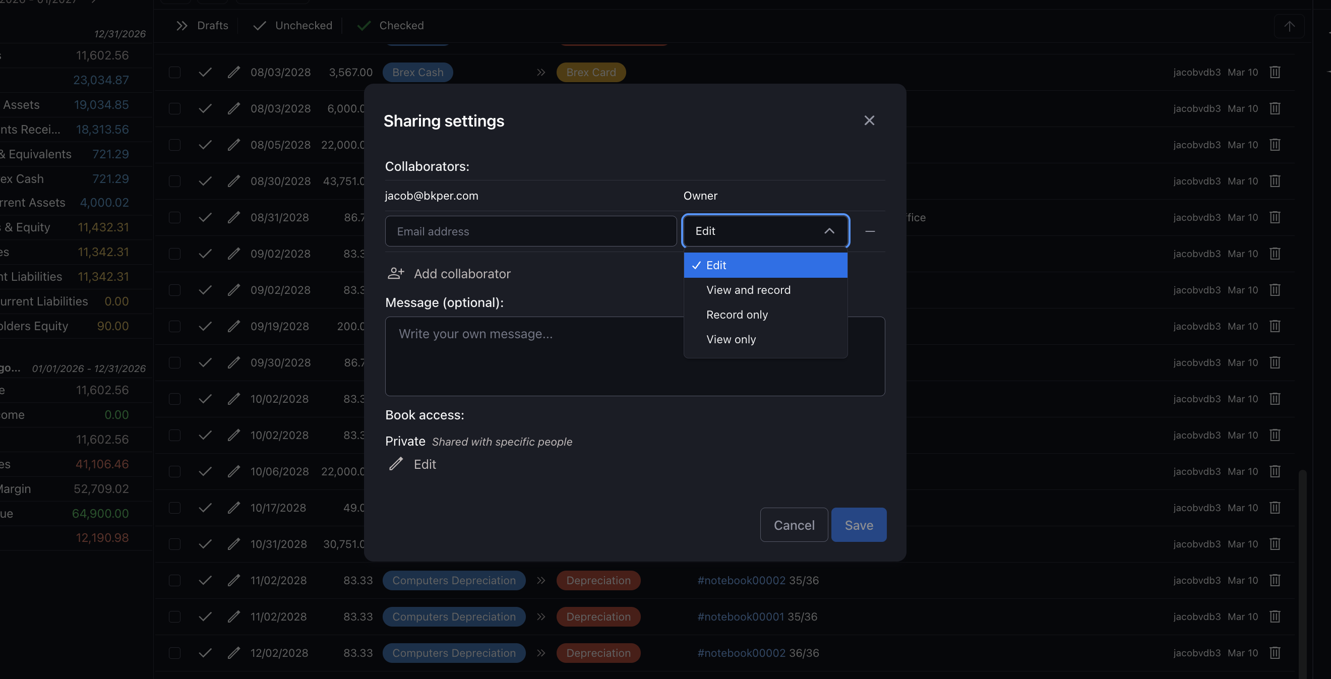Click the add person icon

[x=396, y=273]
